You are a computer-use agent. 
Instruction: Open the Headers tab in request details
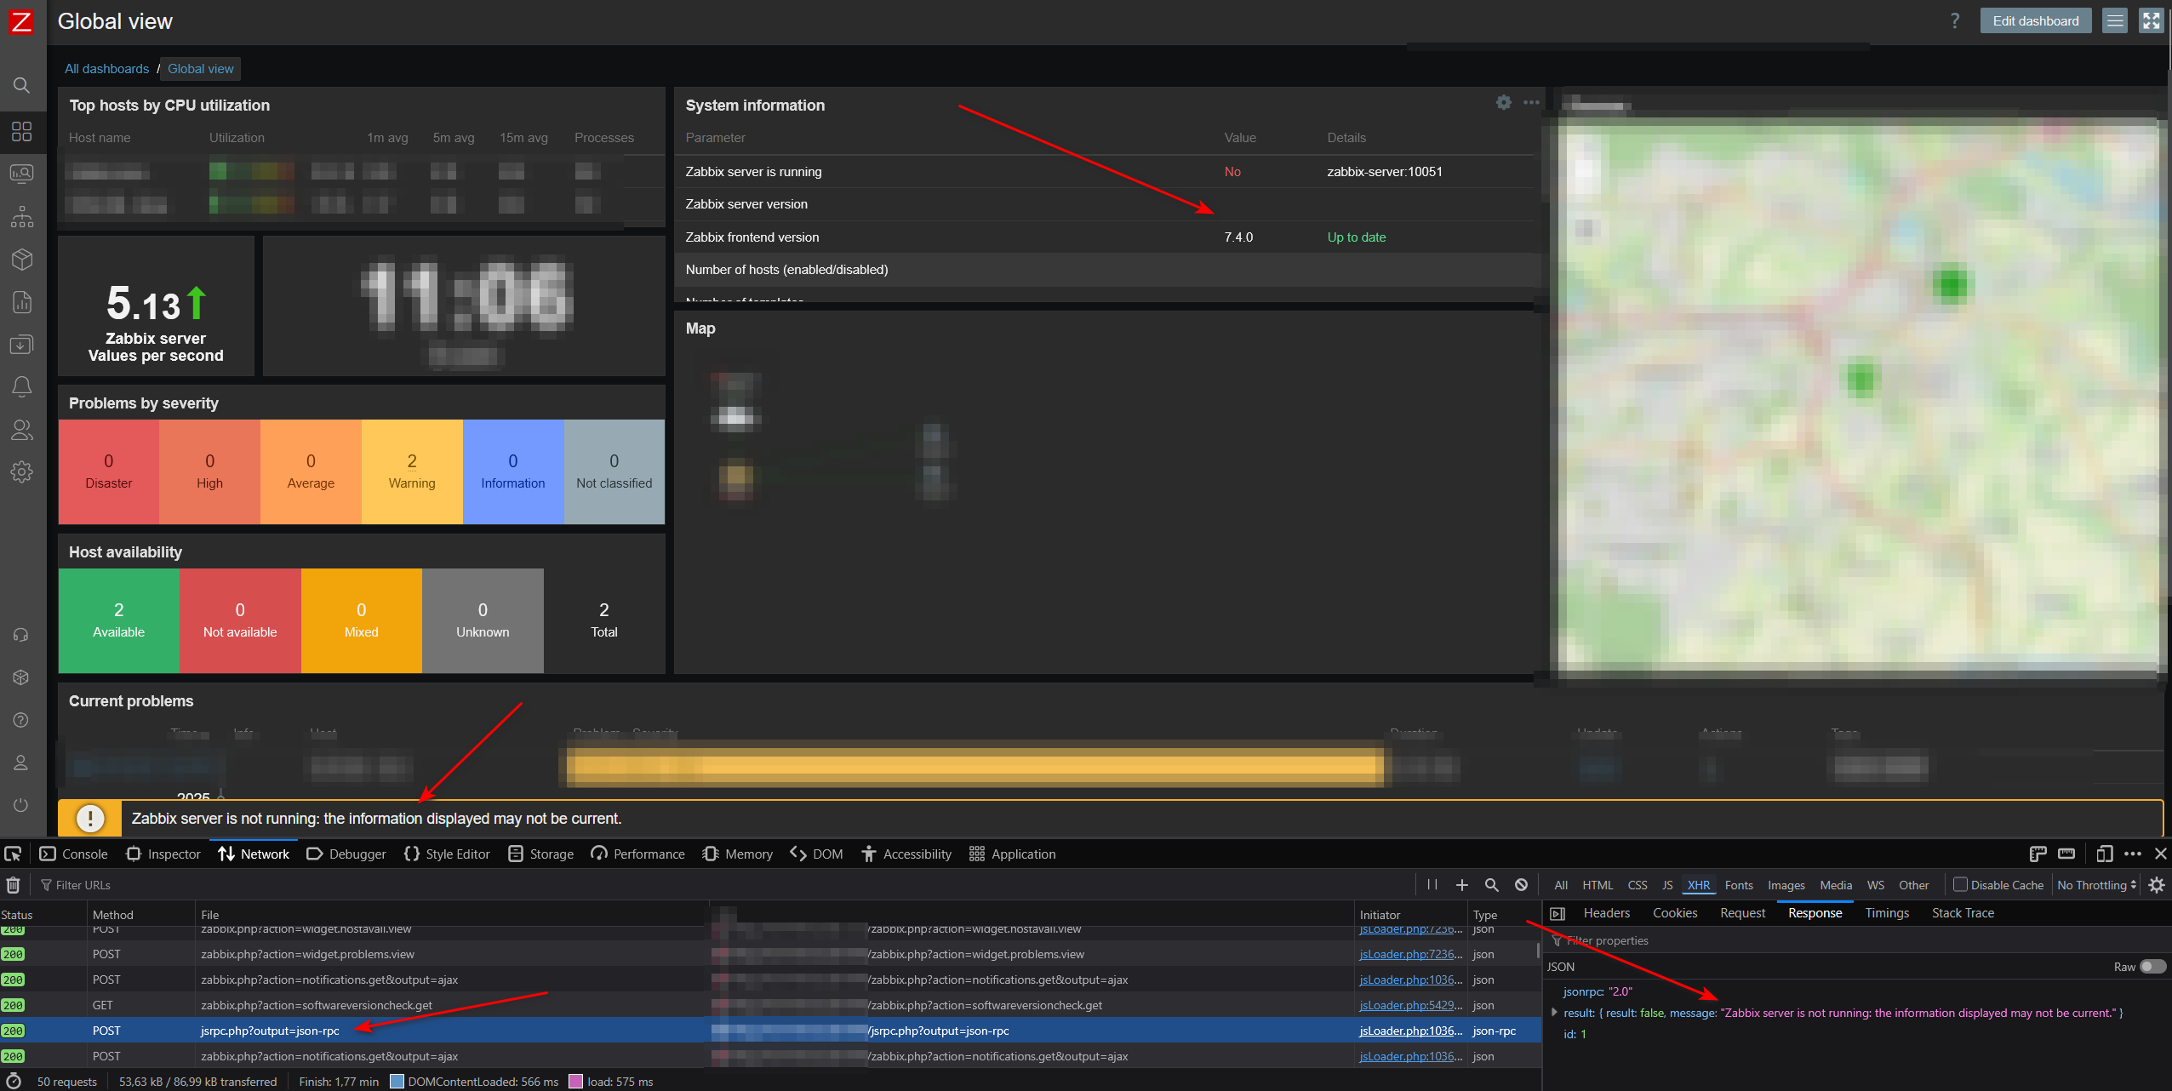1606,913
